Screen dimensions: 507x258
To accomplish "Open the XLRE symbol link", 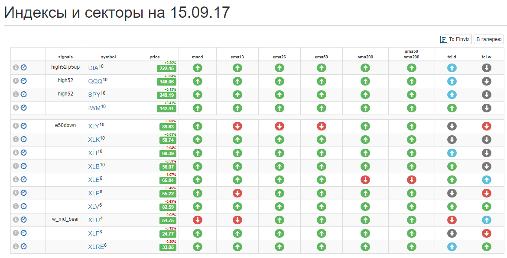I will (x=96, y=247).
